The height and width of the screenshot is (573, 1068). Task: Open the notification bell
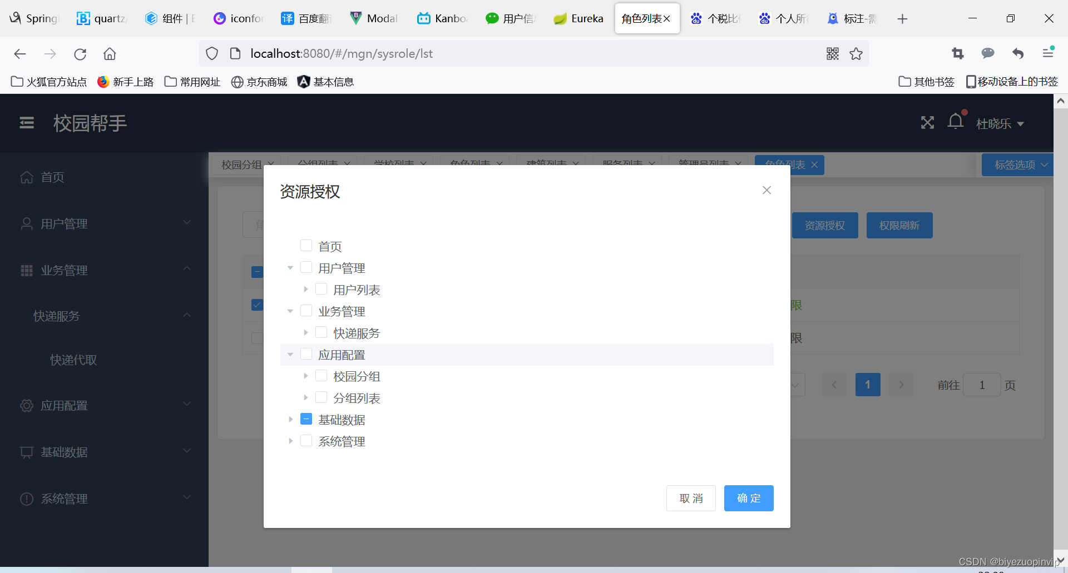[956, 121]
